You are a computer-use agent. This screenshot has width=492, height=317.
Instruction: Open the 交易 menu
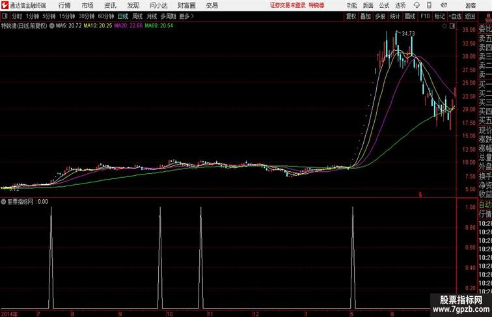click(x=212, y=5)
